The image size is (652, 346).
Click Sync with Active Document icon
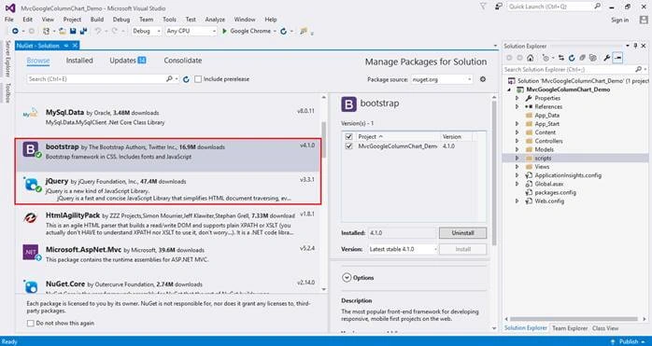click(x=561, y=58)
